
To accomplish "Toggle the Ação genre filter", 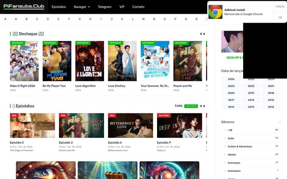I will pyautogui.click(x=225, y=138).
